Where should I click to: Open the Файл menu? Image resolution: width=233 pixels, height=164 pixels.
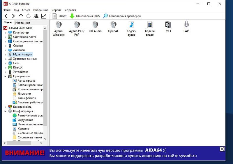(x=7, y=10)
